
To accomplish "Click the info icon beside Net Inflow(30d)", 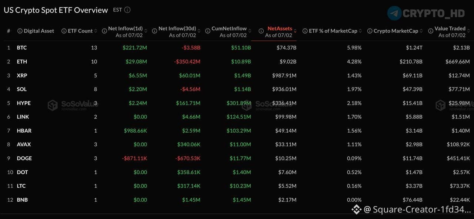I will 155,31.
